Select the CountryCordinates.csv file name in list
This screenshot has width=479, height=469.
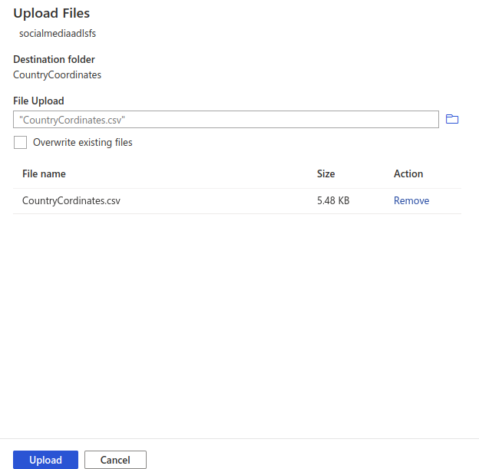(71, 200)
